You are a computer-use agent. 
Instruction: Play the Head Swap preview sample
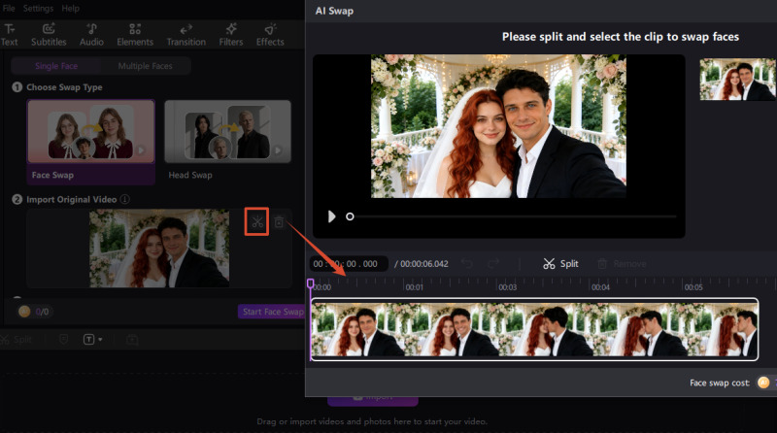tap(278, 150)
